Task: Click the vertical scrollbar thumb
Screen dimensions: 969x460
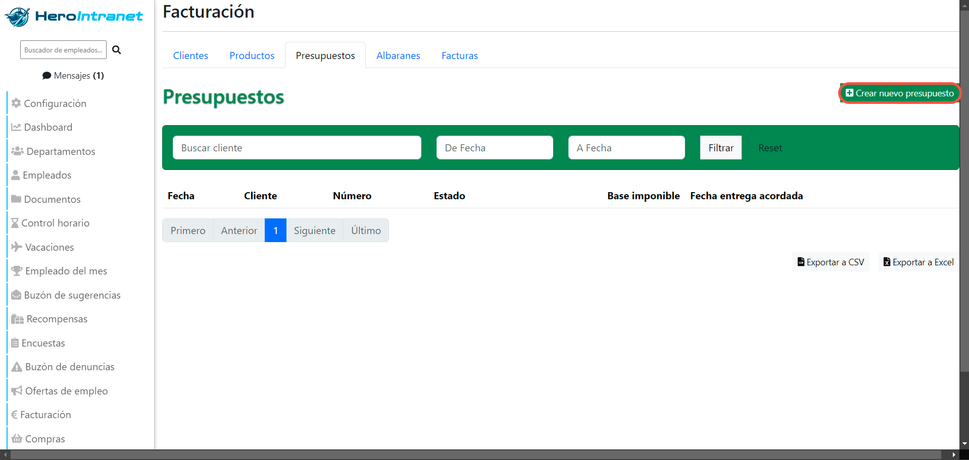Action: (964, 190)
